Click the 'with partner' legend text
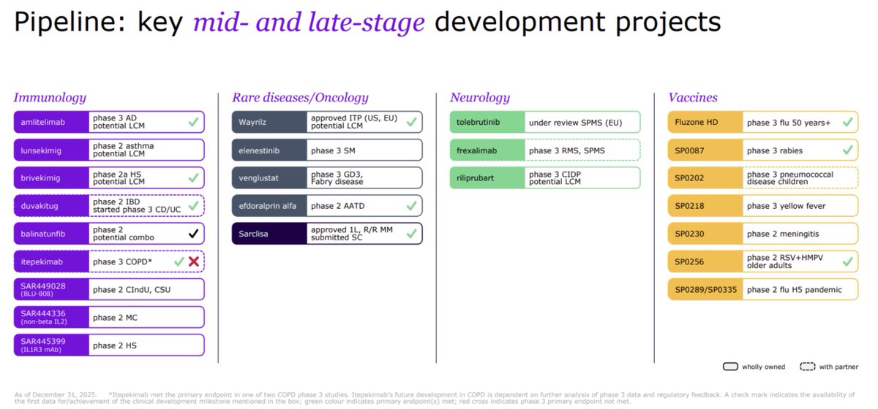Screen dimensions: 878x409 tap(839, 366)
